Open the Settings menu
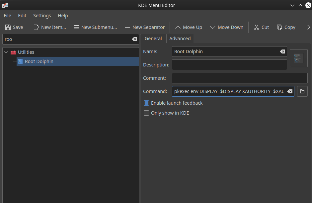Screen dimensions: 312x203 click(42, 16)
